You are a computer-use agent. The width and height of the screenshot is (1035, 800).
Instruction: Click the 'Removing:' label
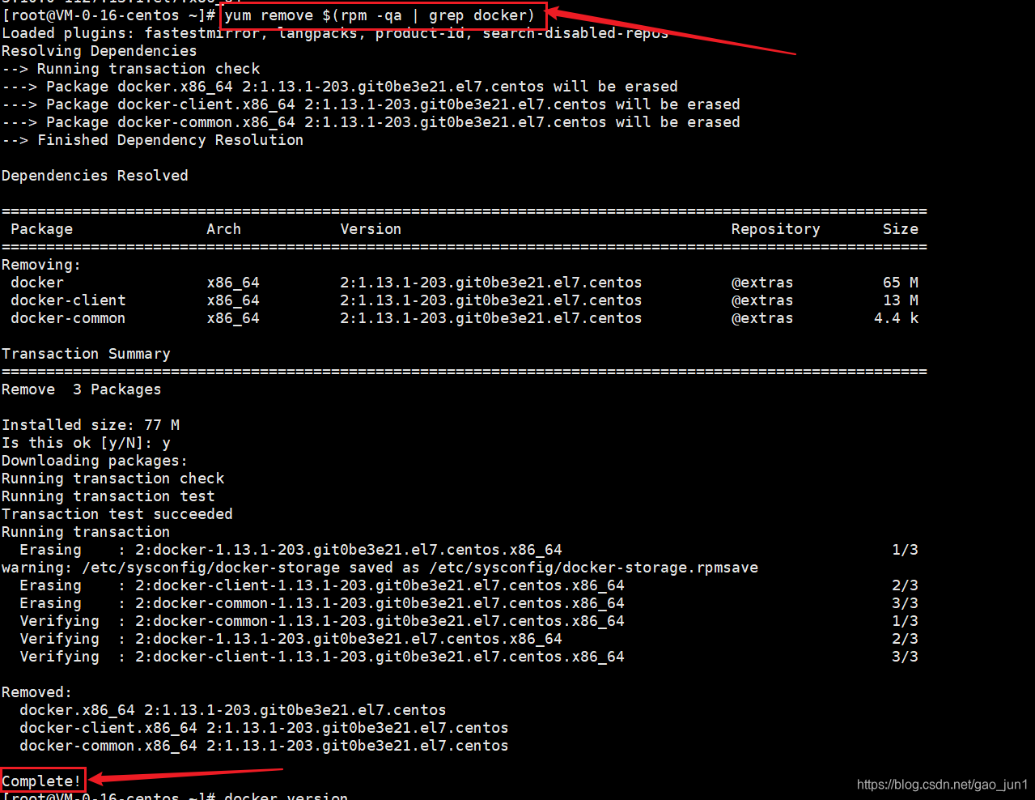click(41, 265)
